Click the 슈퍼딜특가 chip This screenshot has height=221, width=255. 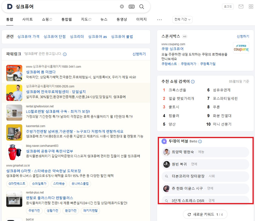39,184
